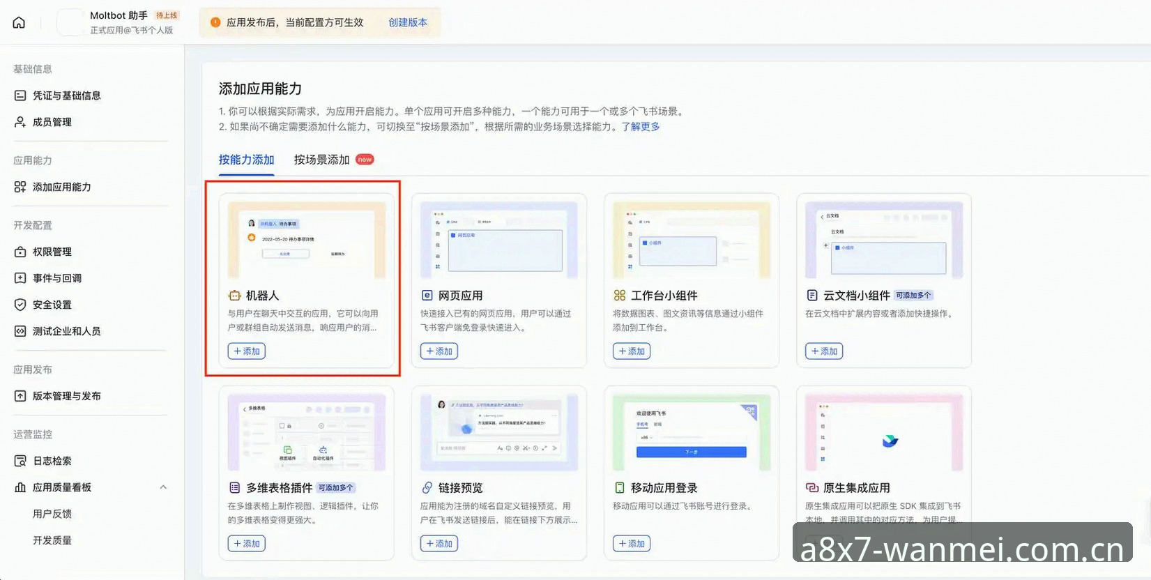Click the 移动应用登录 preview thumbnail

pos(692,433)
